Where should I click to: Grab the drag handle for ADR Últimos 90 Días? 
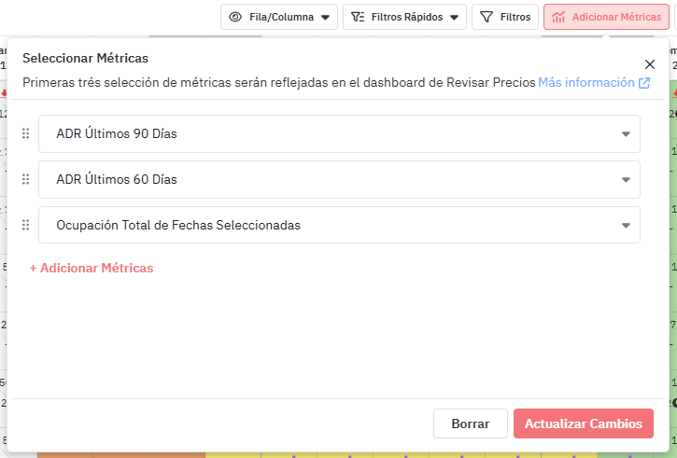tap(26, 134)
